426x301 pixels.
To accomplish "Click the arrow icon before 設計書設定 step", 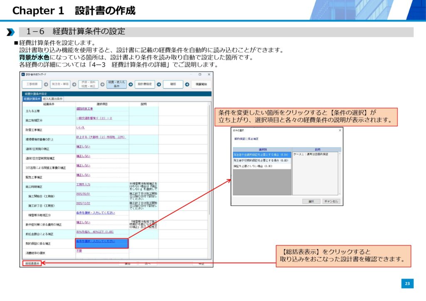I will (x=131, y=84).
